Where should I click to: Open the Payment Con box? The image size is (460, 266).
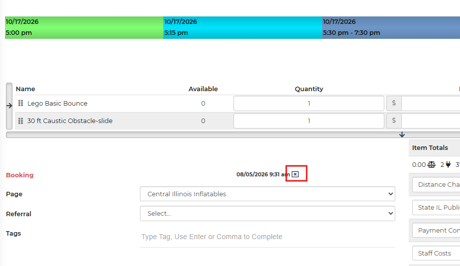point(436,231)
